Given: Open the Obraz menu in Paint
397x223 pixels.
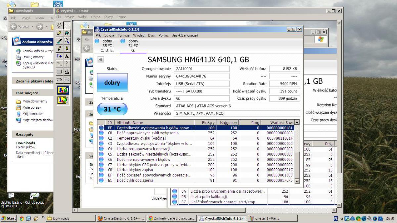Looking at the screenshot, I should click(x=95, y=17).
